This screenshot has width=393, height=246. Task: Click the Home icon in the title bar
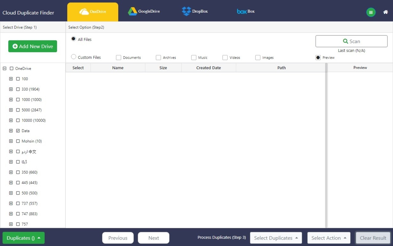tap(385, 12)
